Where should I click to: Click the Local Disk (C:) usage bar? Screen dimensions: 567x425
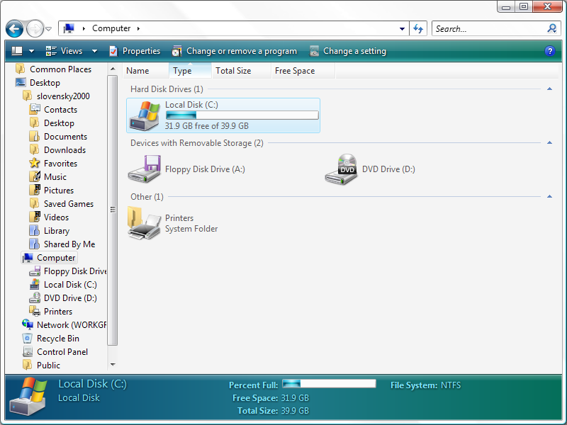[242, 115]
